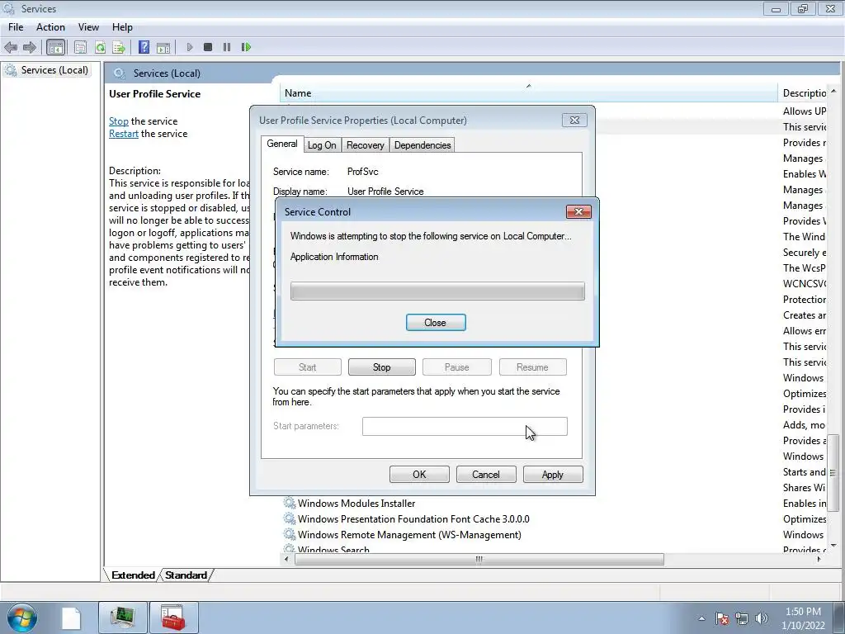Click the vertical scrollbar's up arrow

click(x=833, y=91)
